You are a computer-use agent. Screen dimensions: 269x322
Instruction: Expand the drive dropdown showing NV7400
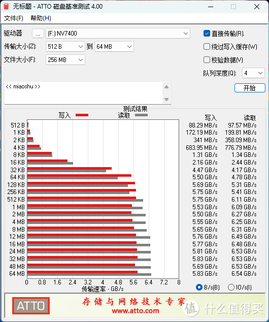point(118,34)
